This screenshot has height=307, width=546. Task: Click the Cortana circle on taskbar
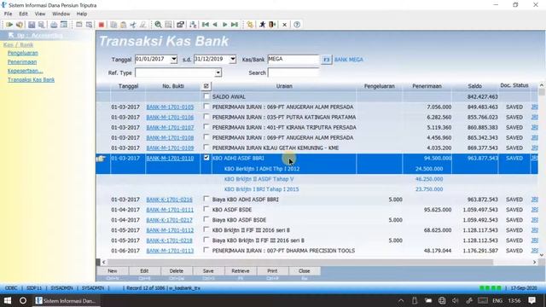click(23, 300)
